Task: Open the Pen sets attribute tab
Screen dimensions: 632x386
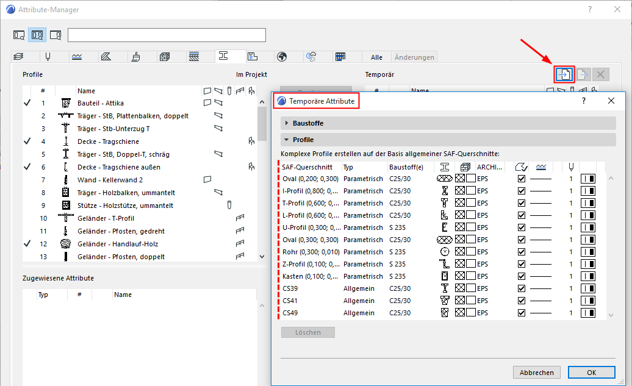Action: [x=48, y=57]
